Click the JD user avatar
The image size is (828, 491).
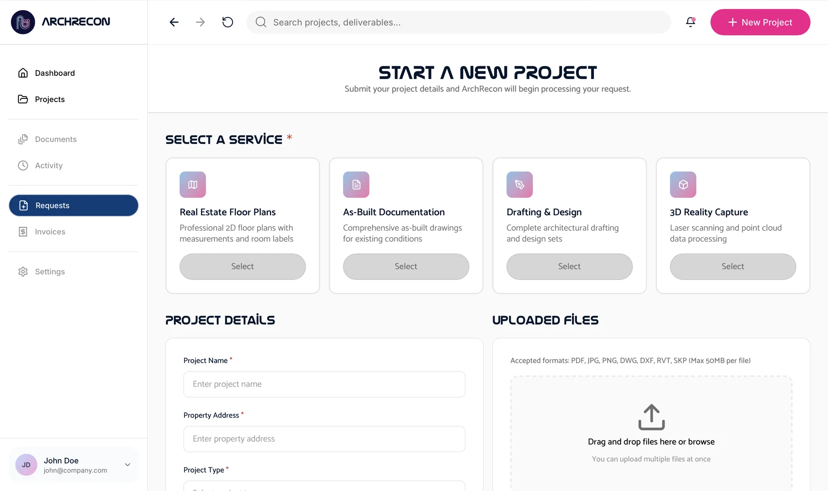coord(26,465)
